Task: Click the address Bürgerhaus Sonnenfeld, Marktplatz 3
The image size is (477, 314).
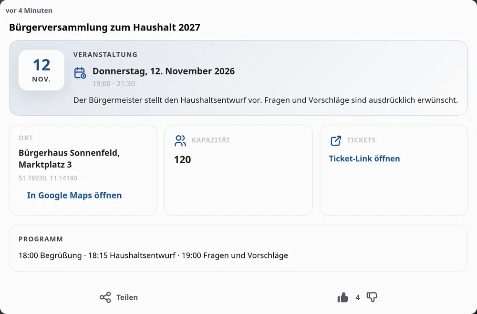Action: click(x=69, y=159)
